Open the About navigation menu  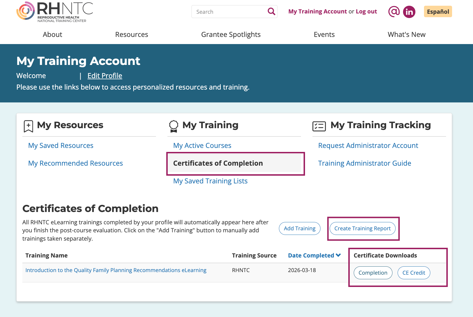(x=52, y=34)
